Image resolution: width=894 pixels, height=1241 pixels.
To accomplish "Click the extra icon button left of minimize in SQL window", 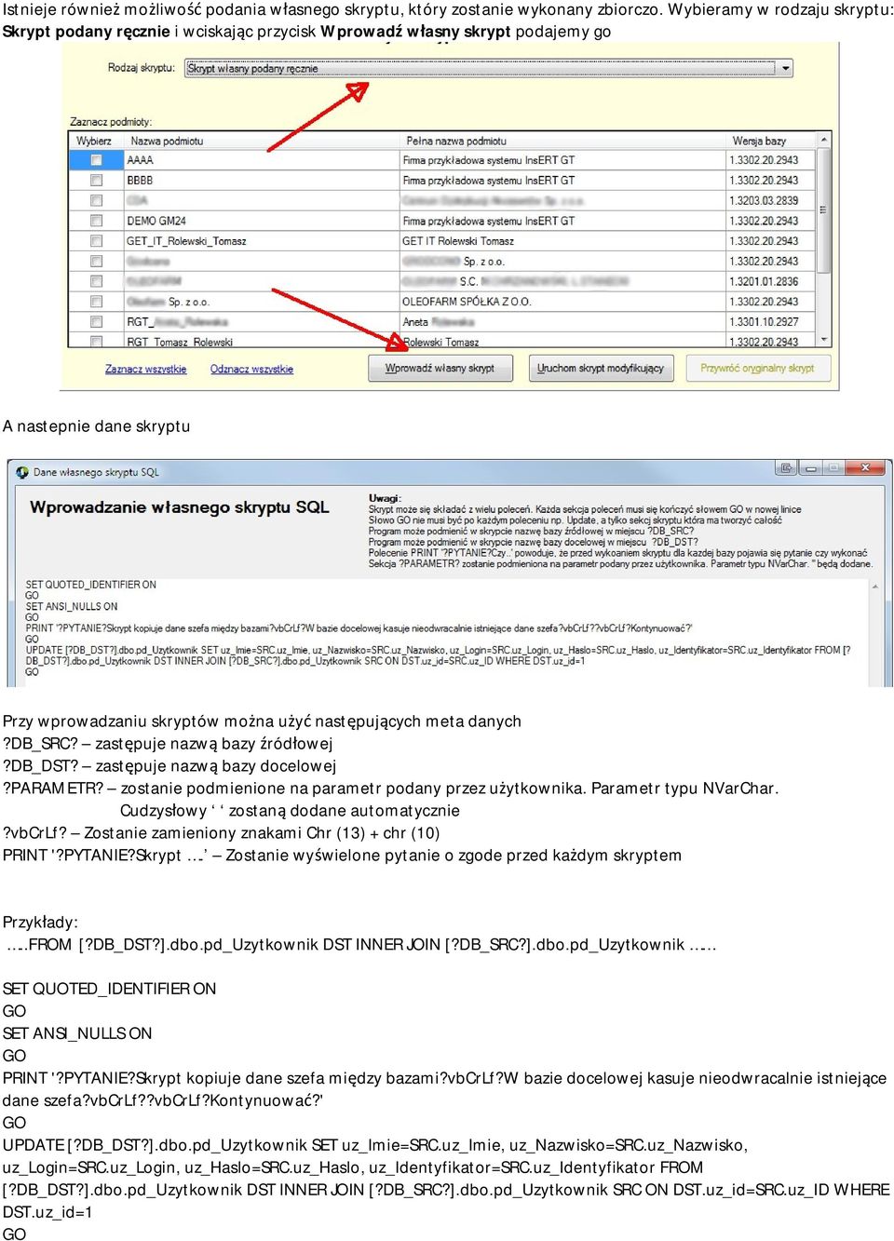I will (x=787, y=468).
